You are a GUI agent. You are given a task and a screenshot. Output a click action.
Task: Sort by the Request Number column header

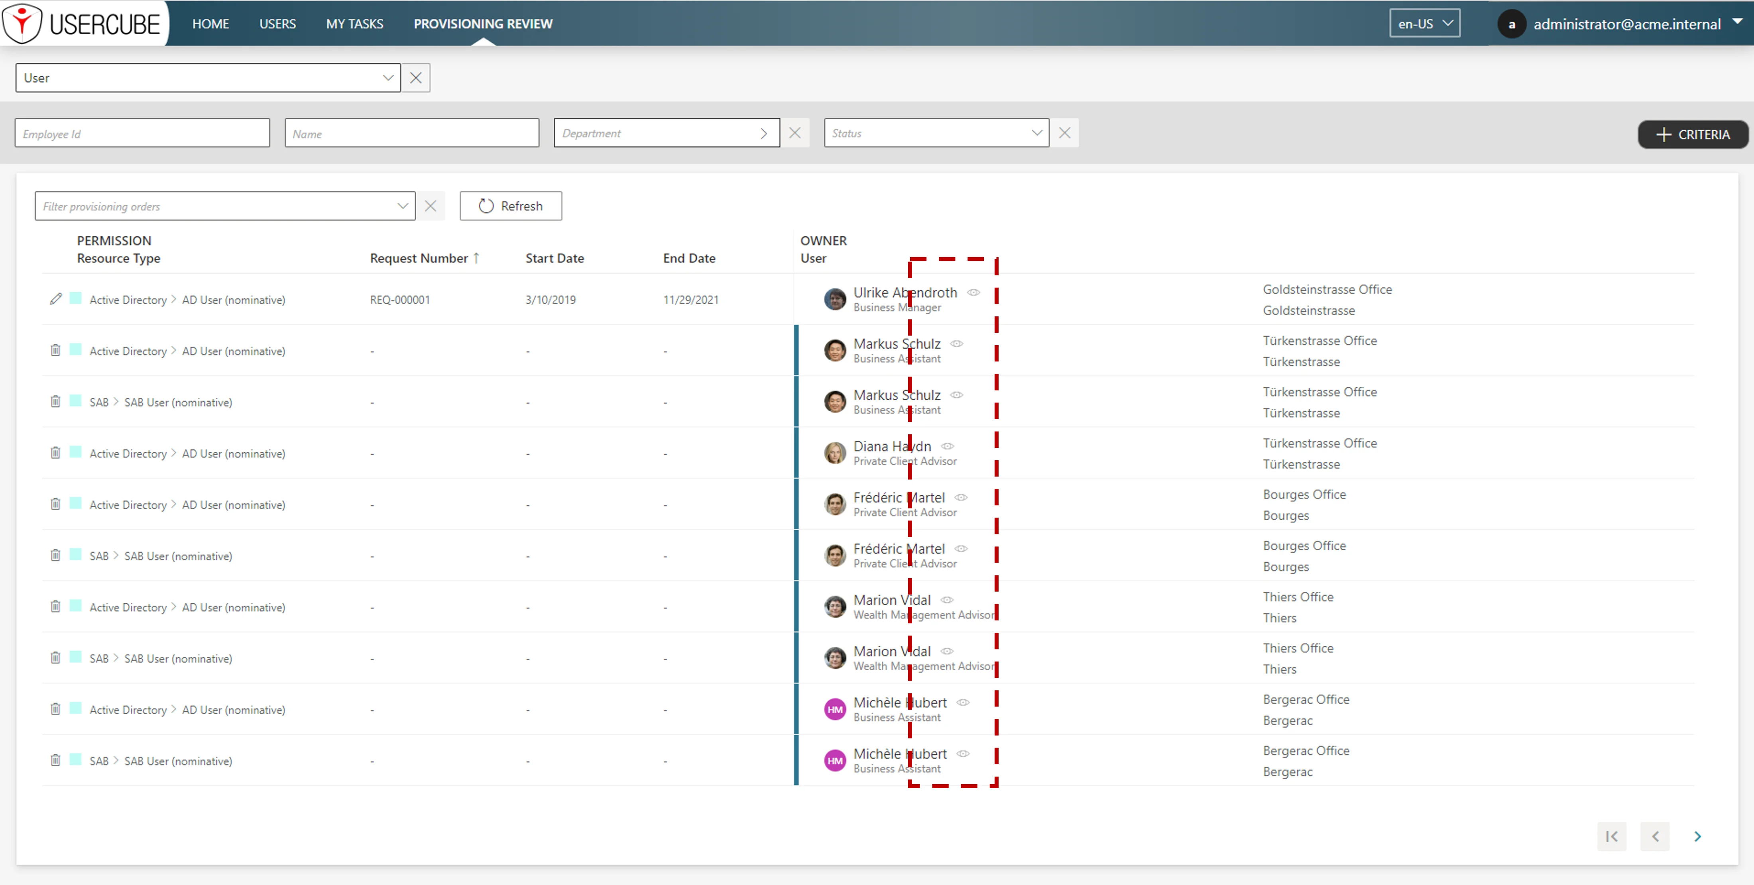point(419,258)
